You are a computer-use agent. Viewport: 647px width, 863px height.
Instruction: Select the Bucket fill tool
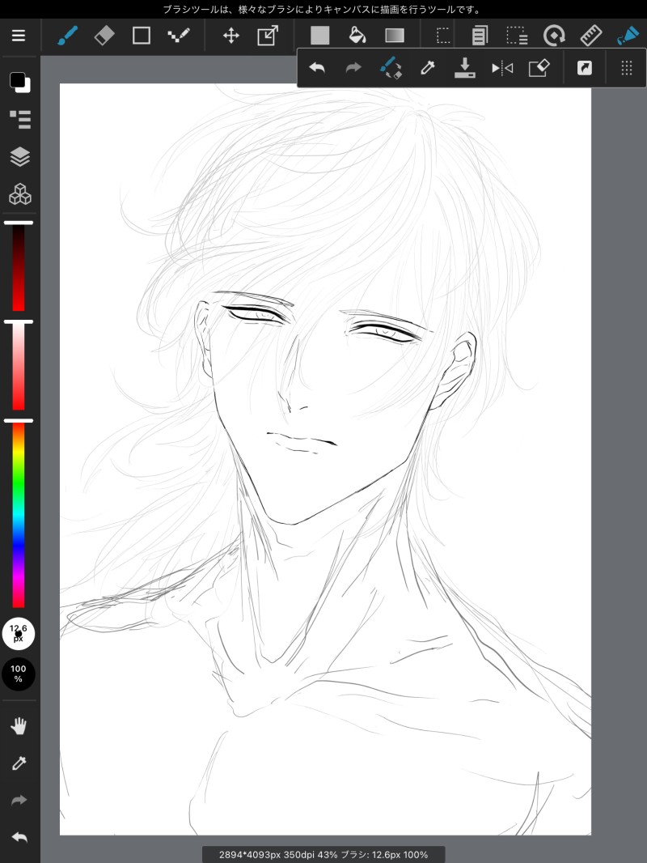point(357,36)
